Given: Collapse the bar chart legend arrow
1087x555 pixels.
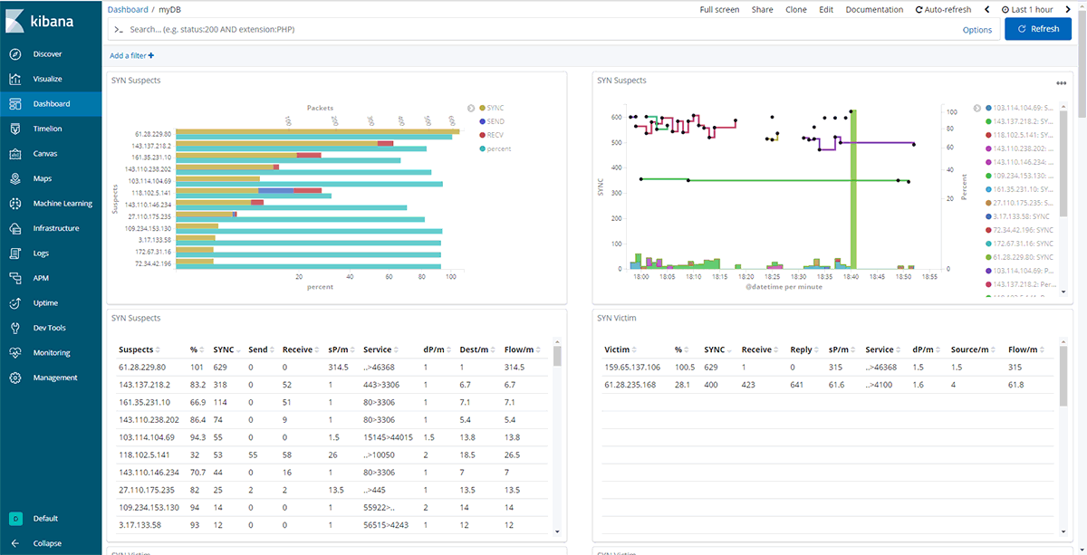Looking at the screenshot, I should [471, 108].
